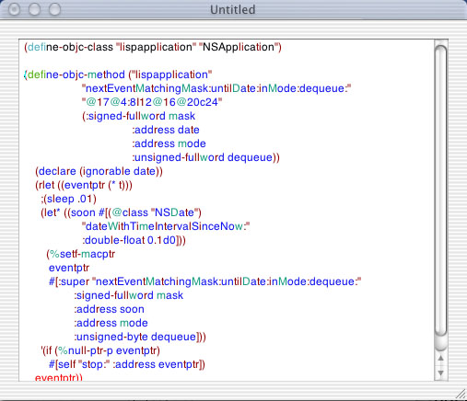This screenshot has width=467, height=401.
Task: Click the (%setf-macptr line
Action: pos(81,254)
